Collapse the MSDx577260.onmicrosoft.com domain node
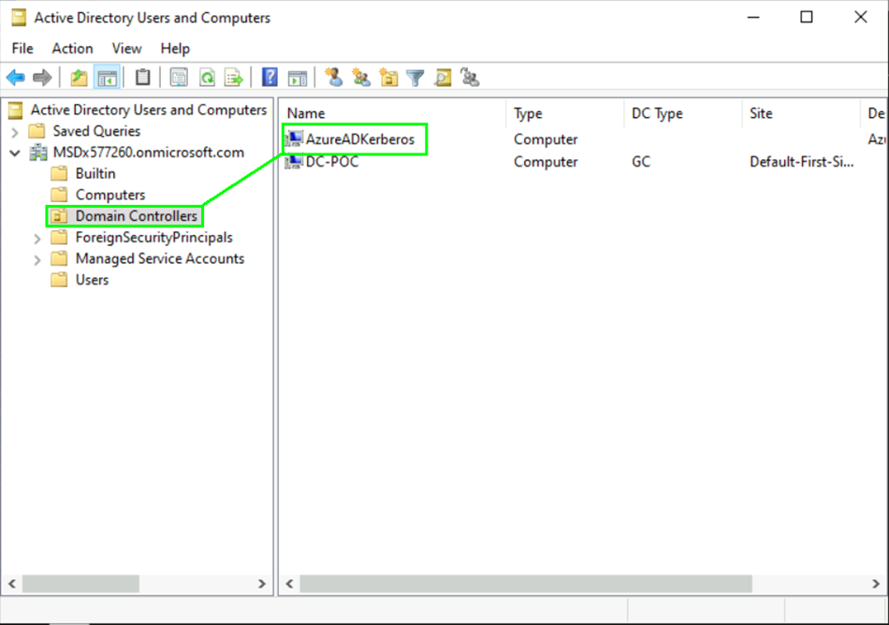This screenshot has width=889, height=625. (x=15, y=153)
